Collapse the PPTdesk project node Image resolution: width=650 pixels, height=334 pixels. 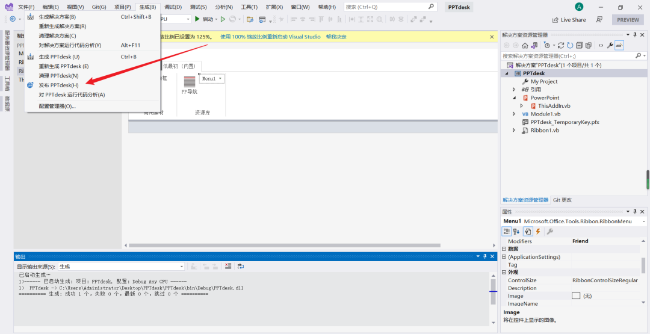pos(507,73)
